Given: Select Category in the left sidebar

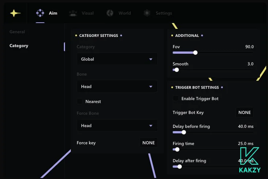Looking at the screenshot, I should 19,46.
